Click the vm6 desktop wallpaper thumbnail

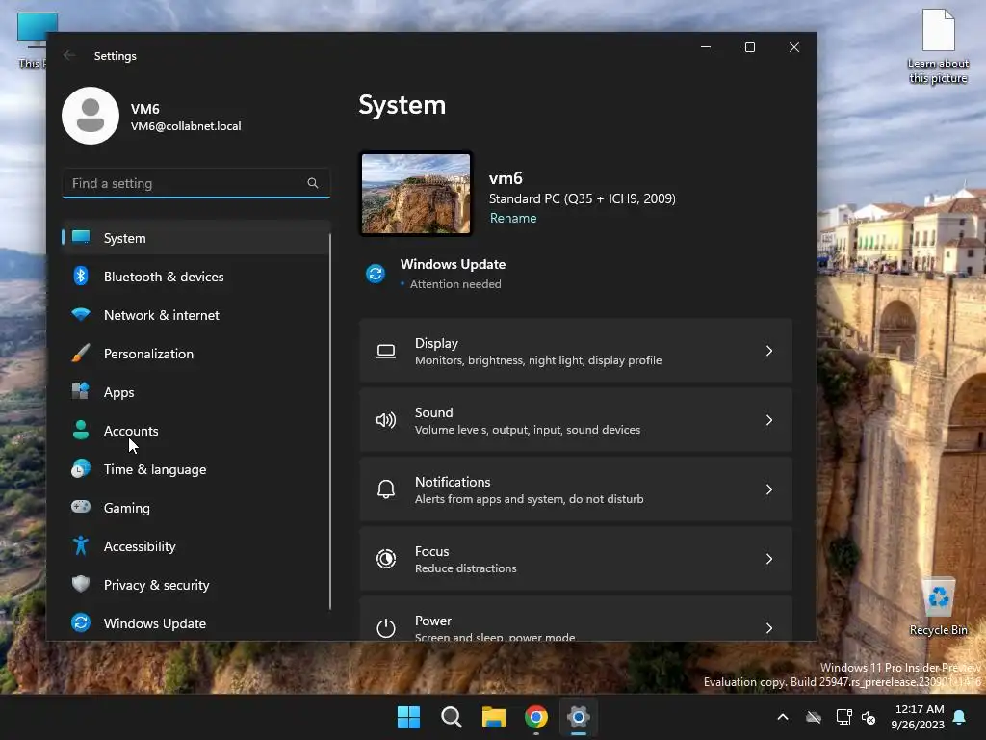pyautogui.click(x=416, y=194)
